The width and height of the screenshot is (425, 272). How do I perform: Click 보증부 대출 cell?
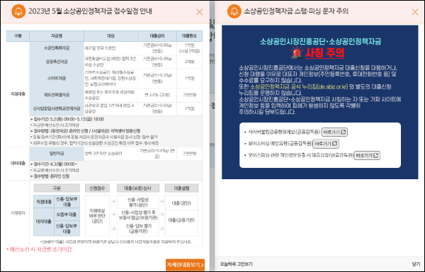point(67,215)
